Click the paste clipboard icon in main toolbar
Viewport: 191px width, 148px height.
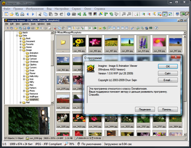pos(51,14)
